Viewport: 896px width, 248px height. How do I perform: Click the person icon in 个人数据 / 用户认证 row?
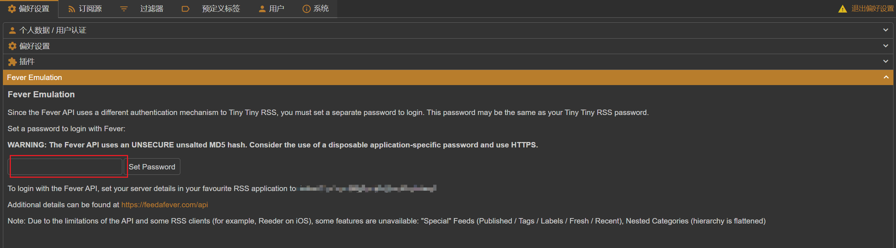click(12, 30)
